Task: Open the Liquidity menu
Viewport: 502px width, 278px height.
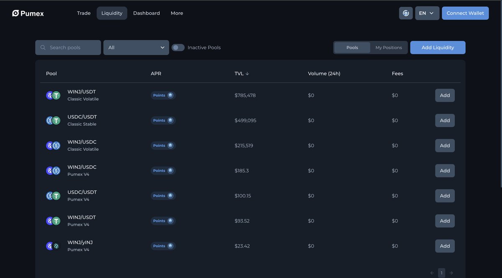Action: click(112, 13)
